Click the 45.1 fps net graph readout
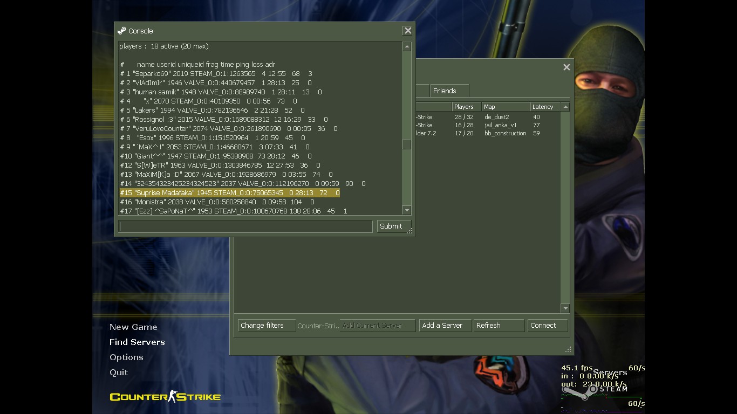The image size is (737, 414). pos(577,368)
